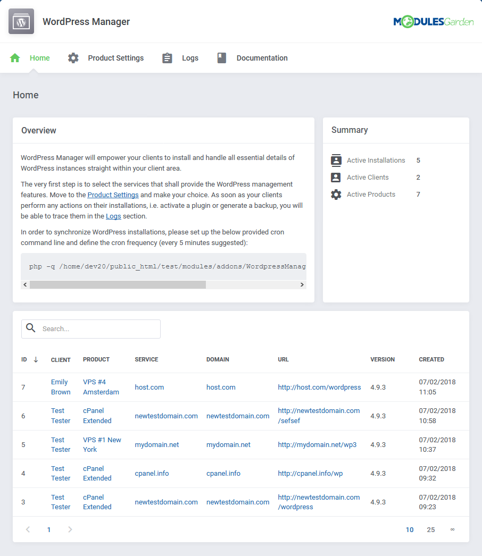Click the search magnifier icon
482x556 pixels.
tap(31, 328)
